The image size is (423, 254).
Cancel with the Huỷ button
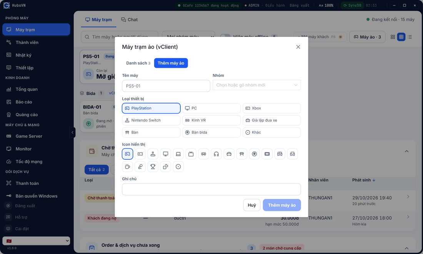252,205
